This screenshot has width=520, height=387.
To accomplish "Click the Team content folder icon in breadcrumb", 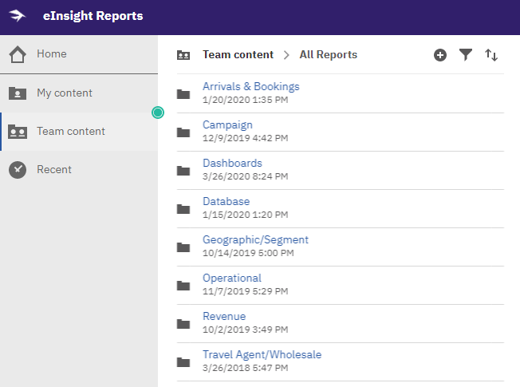I will click(183, 55).
